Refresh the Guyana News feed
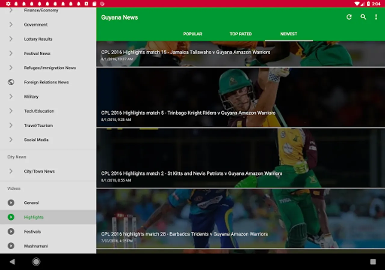Viewport: 385px width, 270px height. (349, 17)
